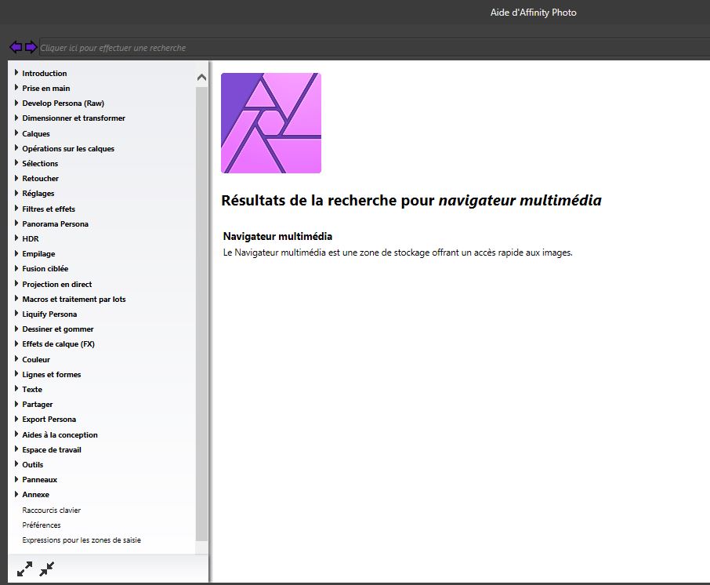The height and width of the screenshot is (585, 710).
Task: Expand the Couleur topic arrow
Action: point(16,358)
